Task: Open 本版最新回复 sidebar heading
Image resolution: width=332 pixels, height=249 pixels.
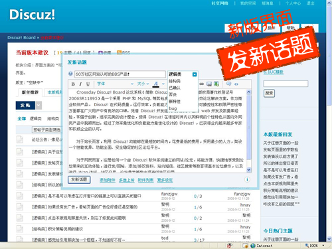Action: point(278,134)
